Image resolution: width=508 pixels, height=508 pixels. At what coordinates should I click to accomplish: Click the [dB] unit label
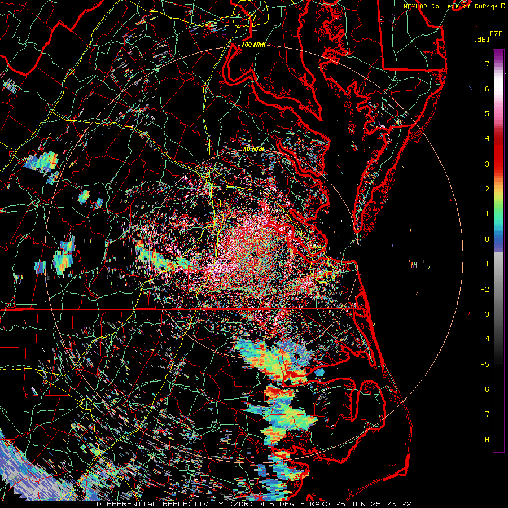coord(482,39)
